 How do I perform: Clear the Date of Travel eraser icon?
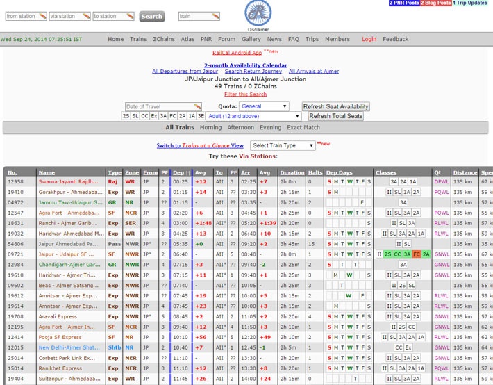pyautogui.click(x=197, y=106)
